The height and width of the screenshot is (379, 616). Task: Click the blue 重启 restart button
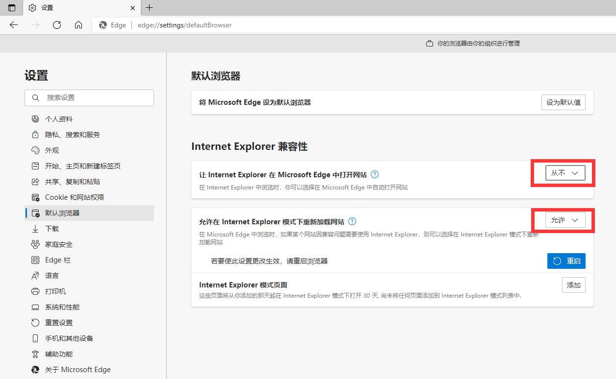point(566,261)
